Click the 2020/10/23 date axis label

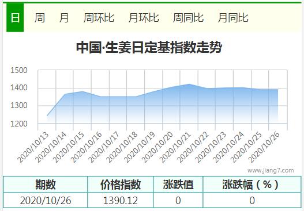211,147
